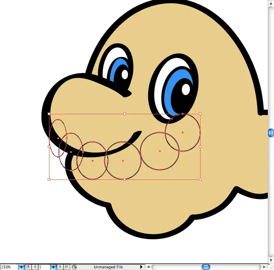Go to last artboard button

(x=66, y=267)
